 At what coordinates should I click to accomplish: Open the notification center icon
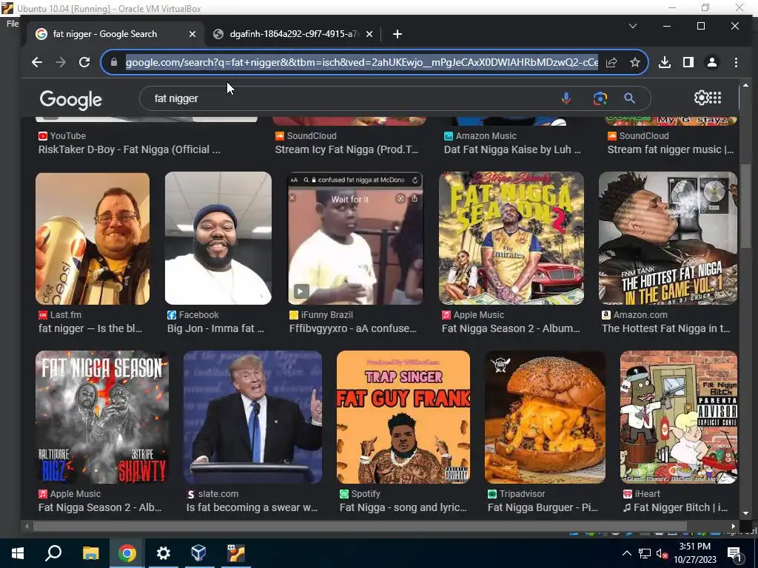(x=734, y=554)
